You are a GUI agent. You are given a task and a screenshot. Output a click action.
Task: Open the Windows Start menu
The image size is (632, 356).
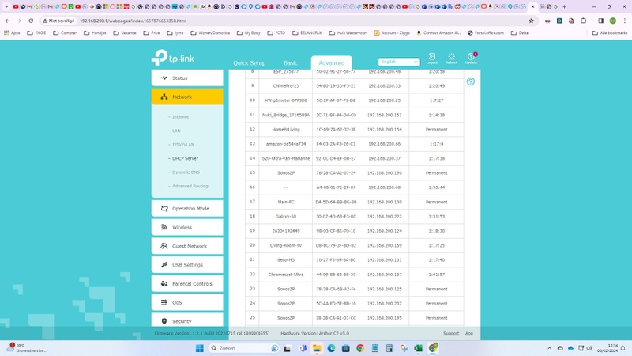click(199, 348)
